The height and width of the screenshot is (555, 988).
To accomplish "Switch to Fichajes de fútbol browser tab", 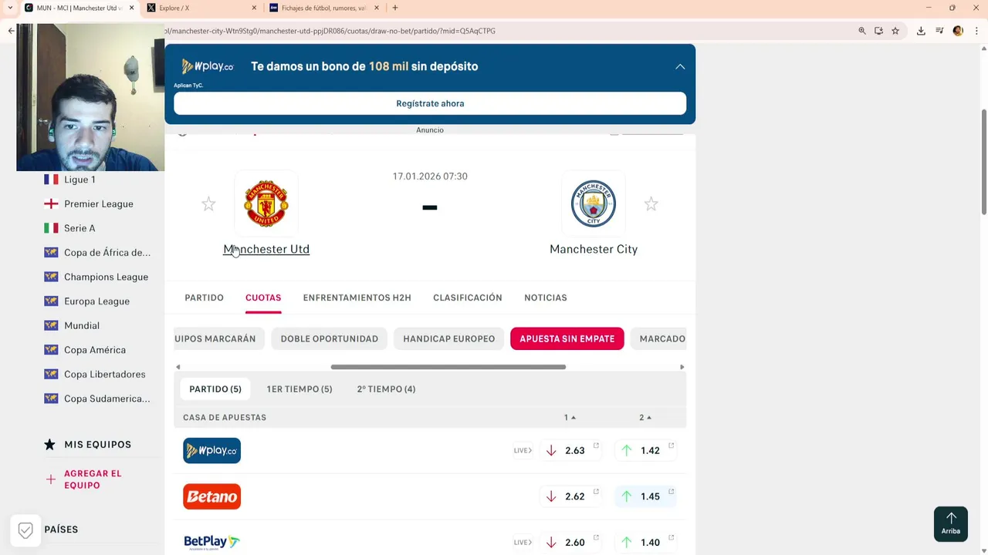I will click(x=324, y=8).
